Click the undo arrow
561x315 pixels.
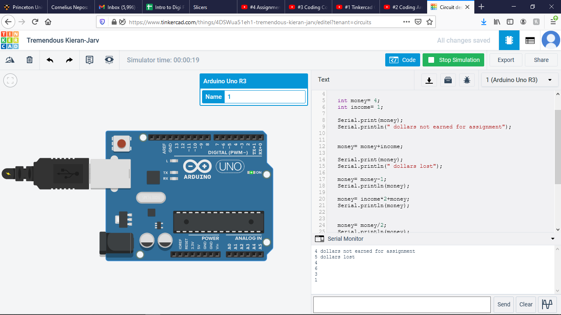click(50, 60)
